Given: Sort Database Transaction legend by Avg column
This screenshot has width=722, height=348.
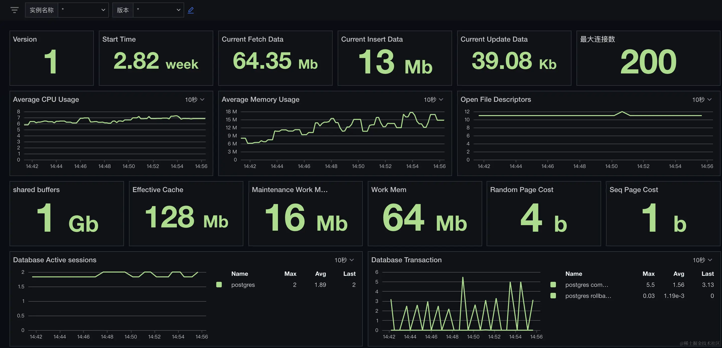Looking at the screenshot, I should (x=679, y=274).
